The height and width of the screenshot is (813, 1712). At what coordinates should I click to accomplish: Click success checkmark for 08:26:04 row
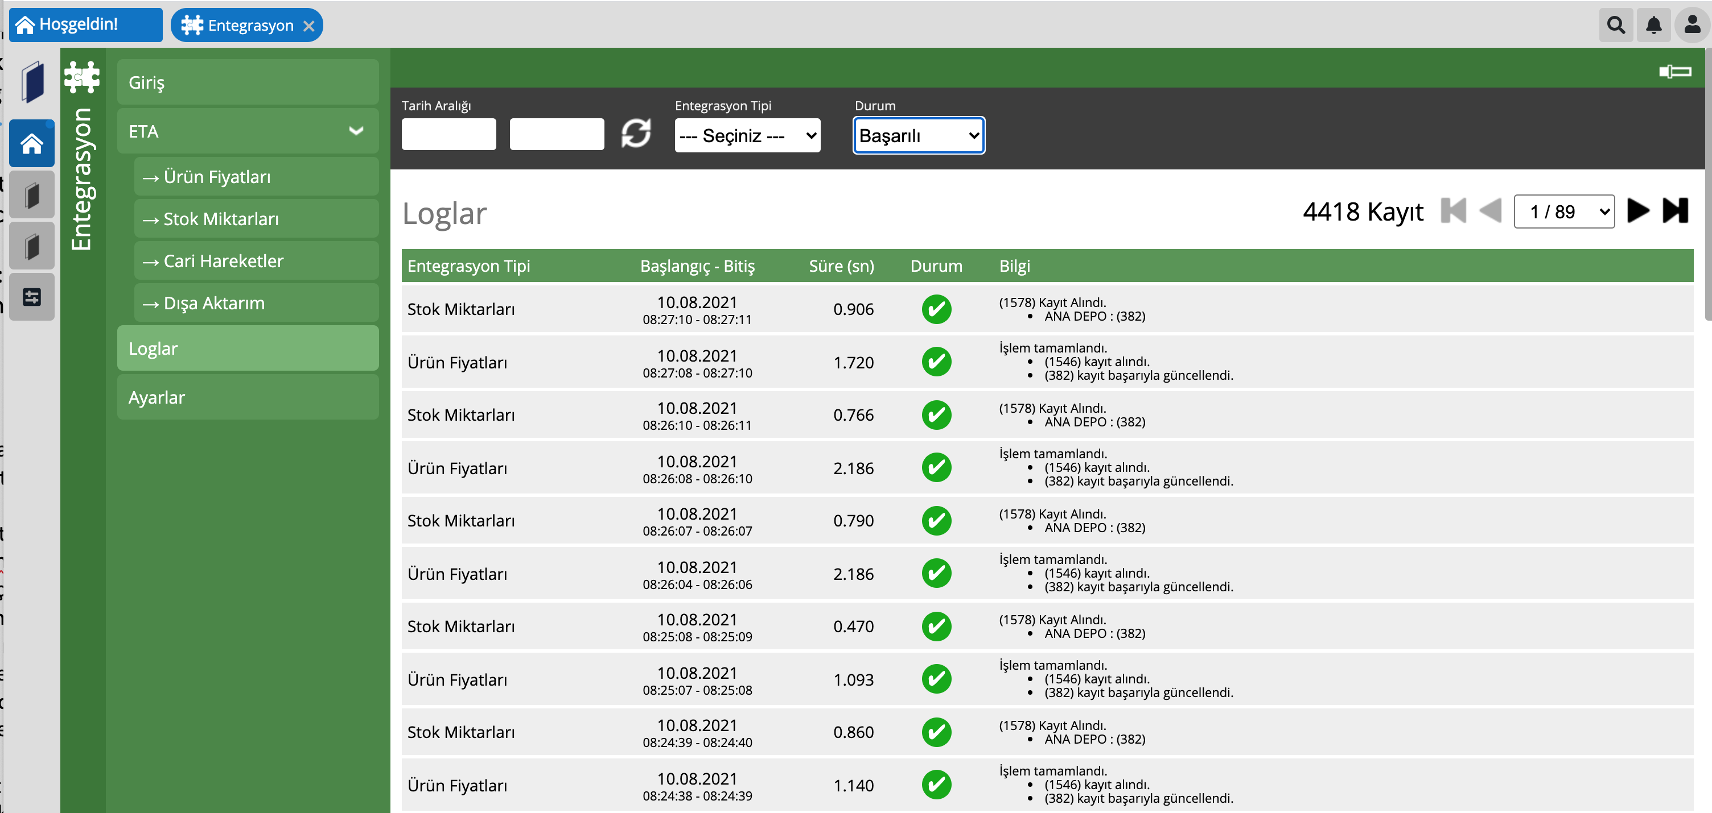pyautogui.click(x=936, y=574)
